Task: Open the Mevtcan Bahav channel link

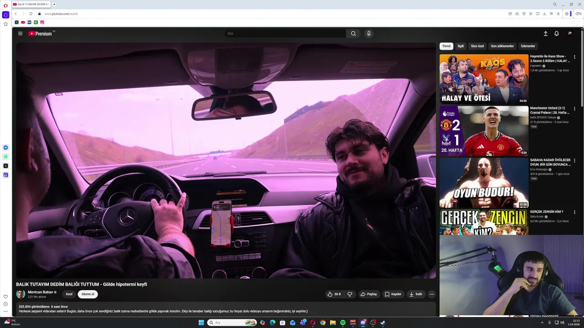Action: (41, 292)
